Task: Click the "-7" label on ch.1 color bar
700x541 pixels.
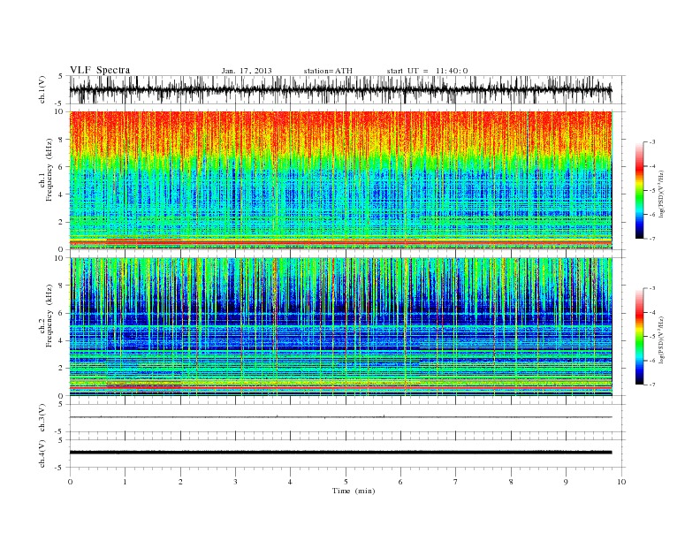Action: [651, 239]
